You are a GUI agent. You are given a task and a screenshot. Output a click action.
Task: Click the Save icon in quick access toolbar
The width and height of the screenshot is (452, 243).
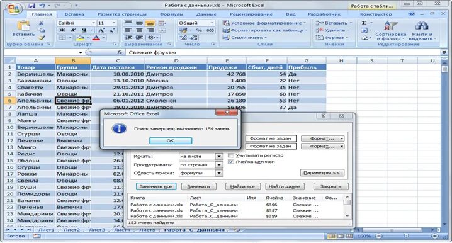click(x=32, y=6)
